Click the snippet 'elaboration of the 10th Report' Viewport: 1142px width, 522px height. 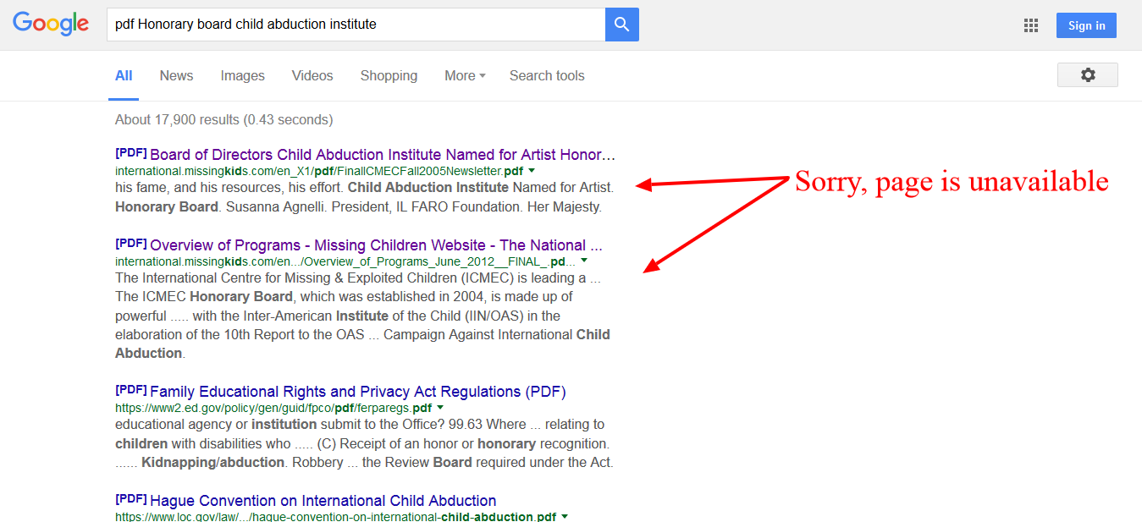pos(362,334)
